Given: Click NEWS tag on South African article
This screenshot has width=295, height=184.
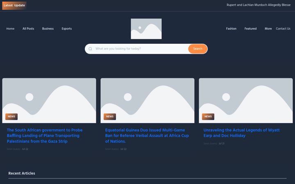Looking at the screenshot, I should point(11,117).
